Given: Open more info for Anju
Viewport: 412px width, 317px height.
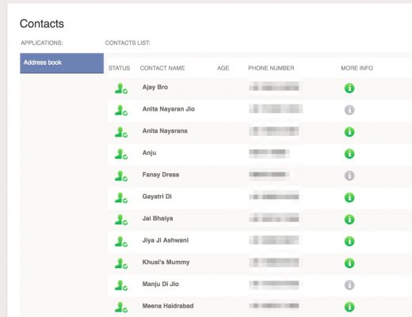Looking at the screenshot, I should [x=349, y=153].
